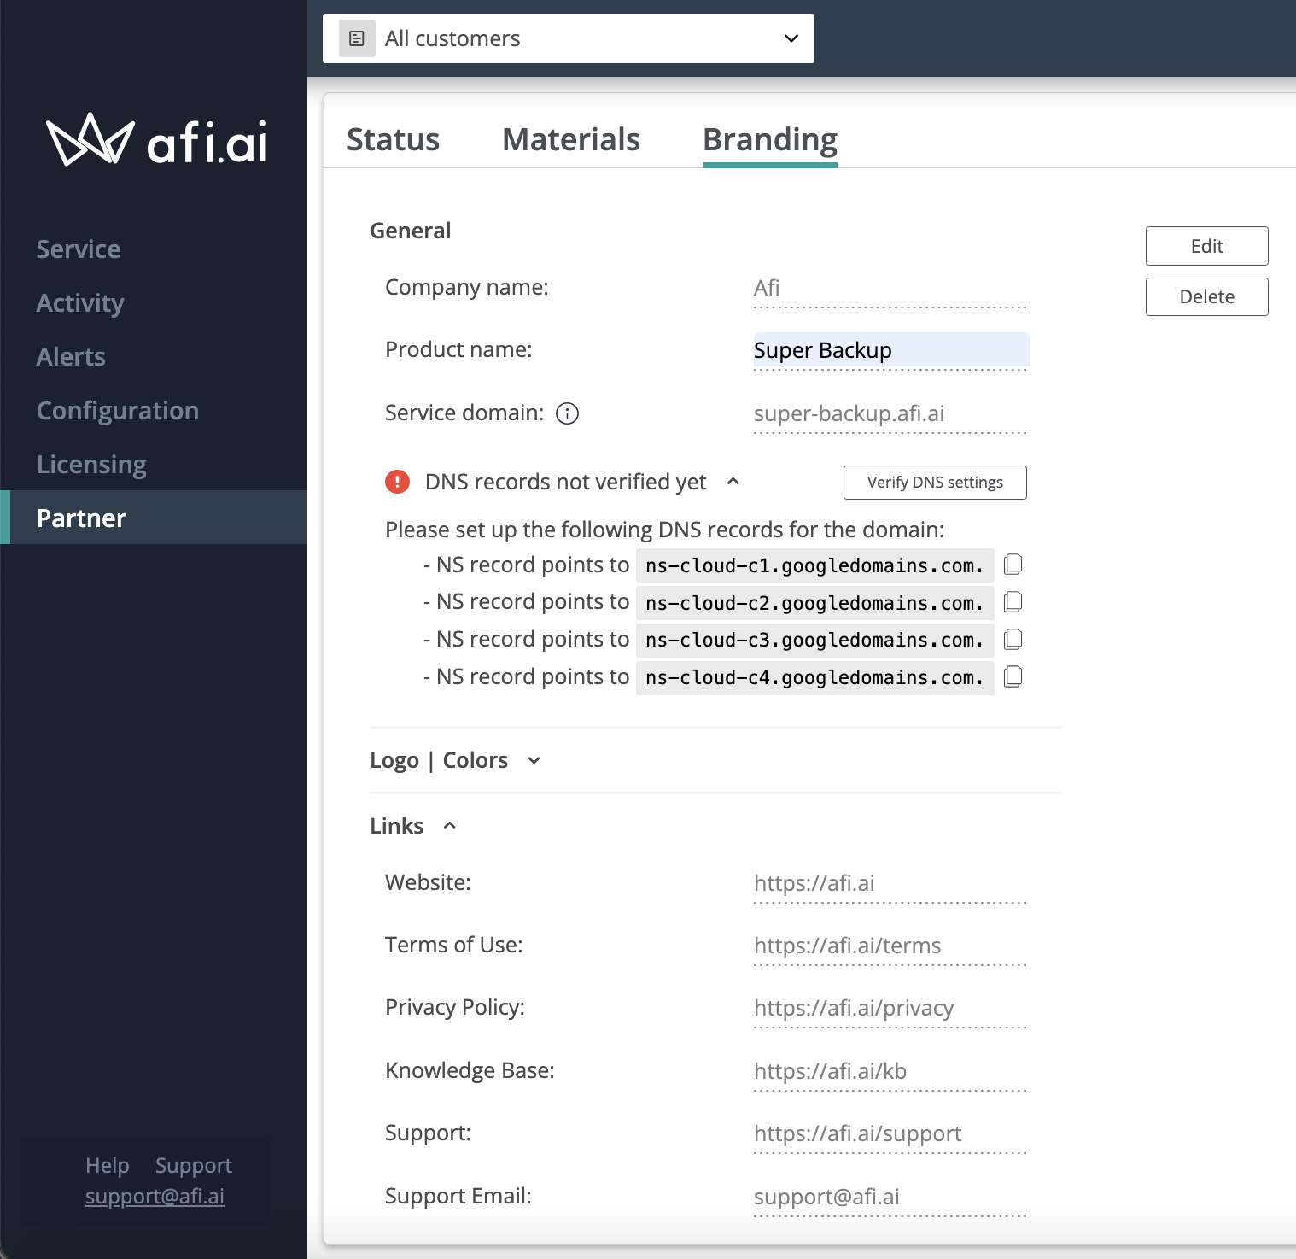Open Licensing in the sidebar
Image resolution: width=1296 pixels, height=1259 pixels.
pyautogui.click(x=91, y=465)
